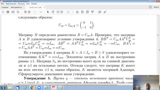Close the taran(last).pdf tab
Image resolution: width=160 pixels, height=90 pixels.
[x=44, y=7]
